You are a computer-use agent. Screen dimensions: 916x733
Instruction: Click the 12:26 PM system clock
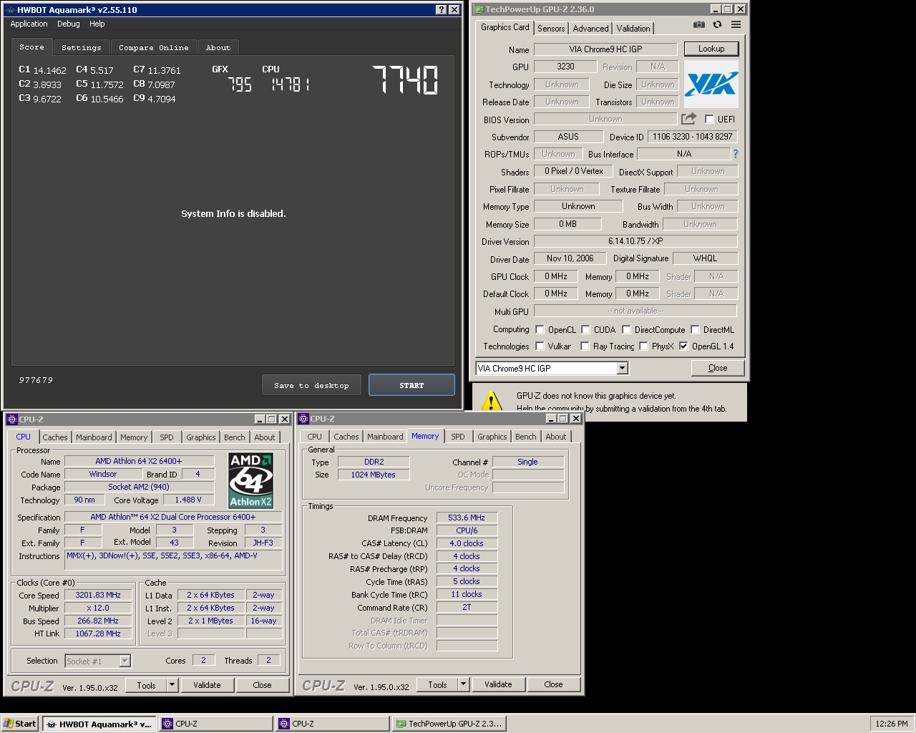click(892, 724)
